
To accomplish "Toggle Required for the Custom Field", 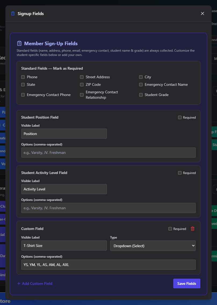I will (170, 229).
